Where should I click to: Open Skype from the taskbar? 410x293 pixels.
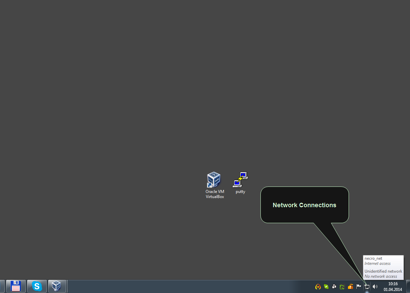coord(37,286)
